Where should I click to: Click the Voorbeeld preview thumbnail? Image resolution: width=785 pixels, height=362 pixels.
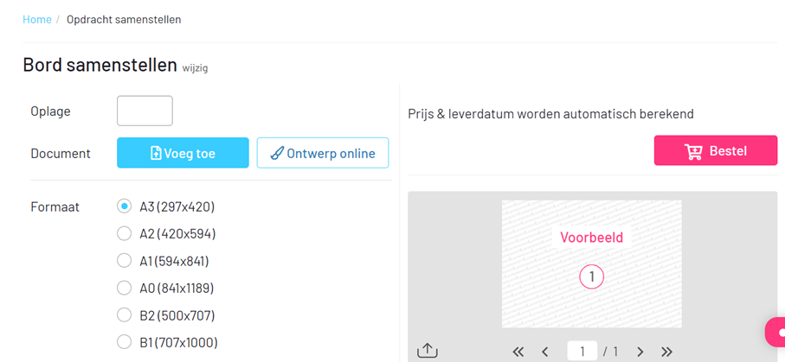(x=591, y=264)
